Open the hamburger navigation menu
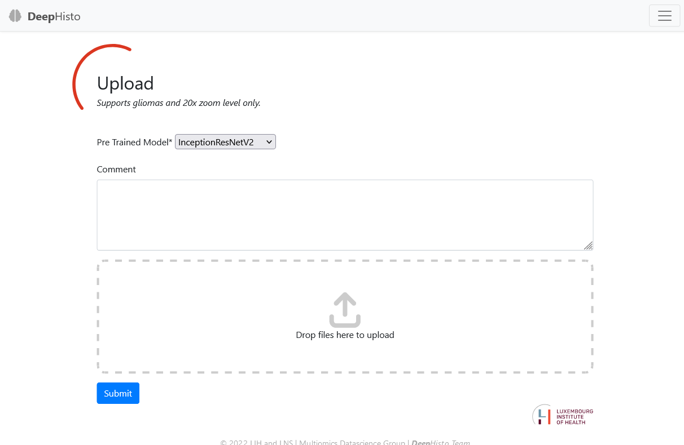 [664, 16]
